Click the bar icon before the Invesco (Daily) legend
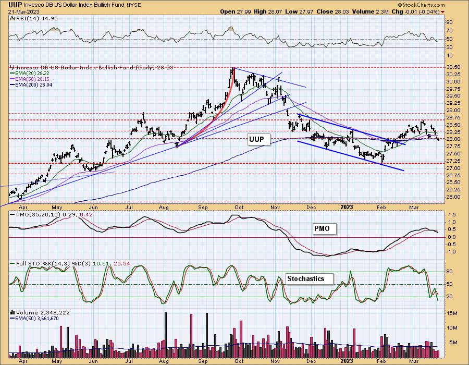This screenshot has width=469, height=365. click(12, 68)
